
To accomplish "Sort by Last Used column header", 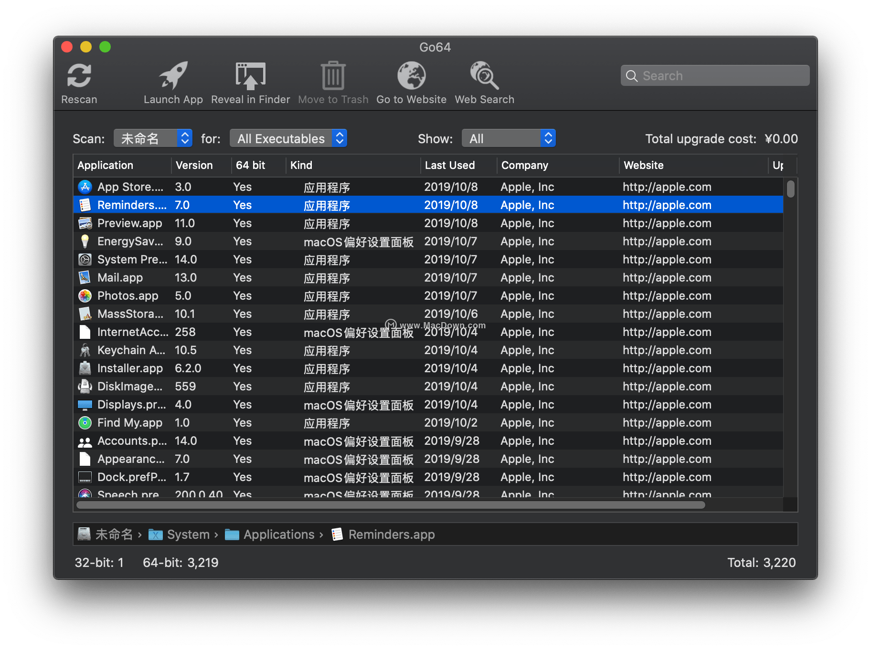I will pos(450,165).
